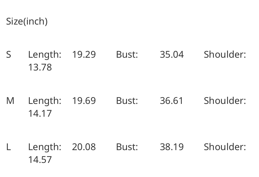Click the 13.78 shoulder value
The height and width of the screenshot is (177, 259).
coord(40,67)
